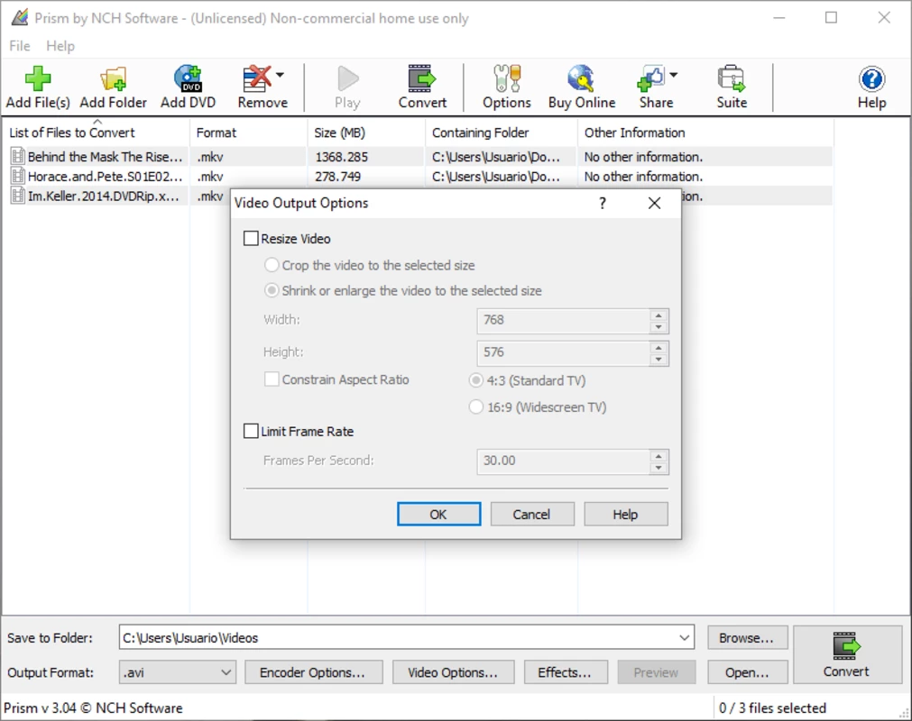Click Cancel in Video Output Options dialog
This screenshot has height=721, width=912.
click(x=532, y=515)
